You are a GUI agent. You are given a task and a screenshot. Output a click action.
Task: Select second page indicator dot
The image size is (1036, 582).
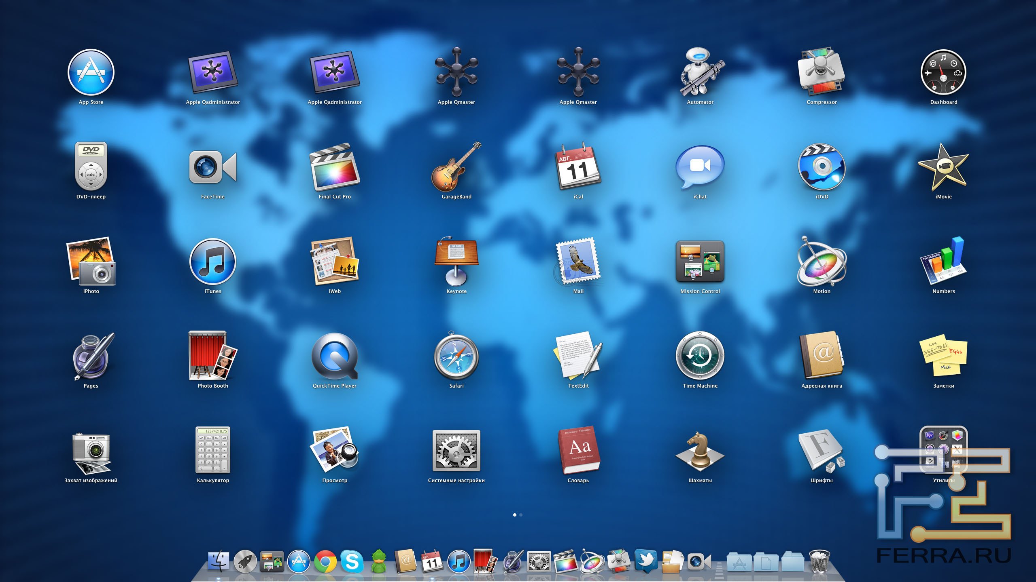tap(522, 515)
